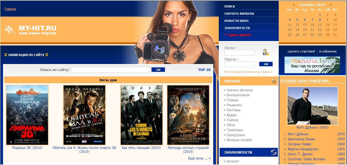Open Сигурни Уивер in birthday list
Image resolution: width=347 pixels, height=165 pixels.
299,144
